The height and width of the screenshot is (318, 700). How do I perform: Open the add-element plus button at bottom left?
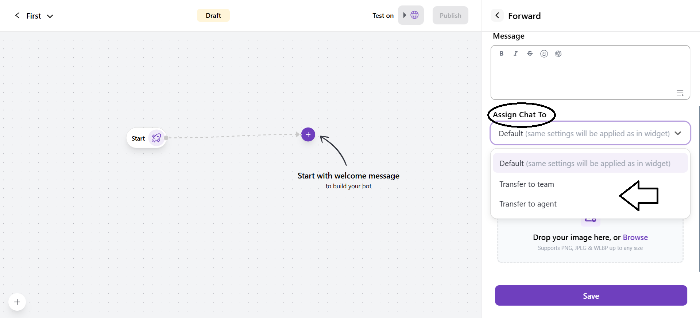[x=17, y=302]
